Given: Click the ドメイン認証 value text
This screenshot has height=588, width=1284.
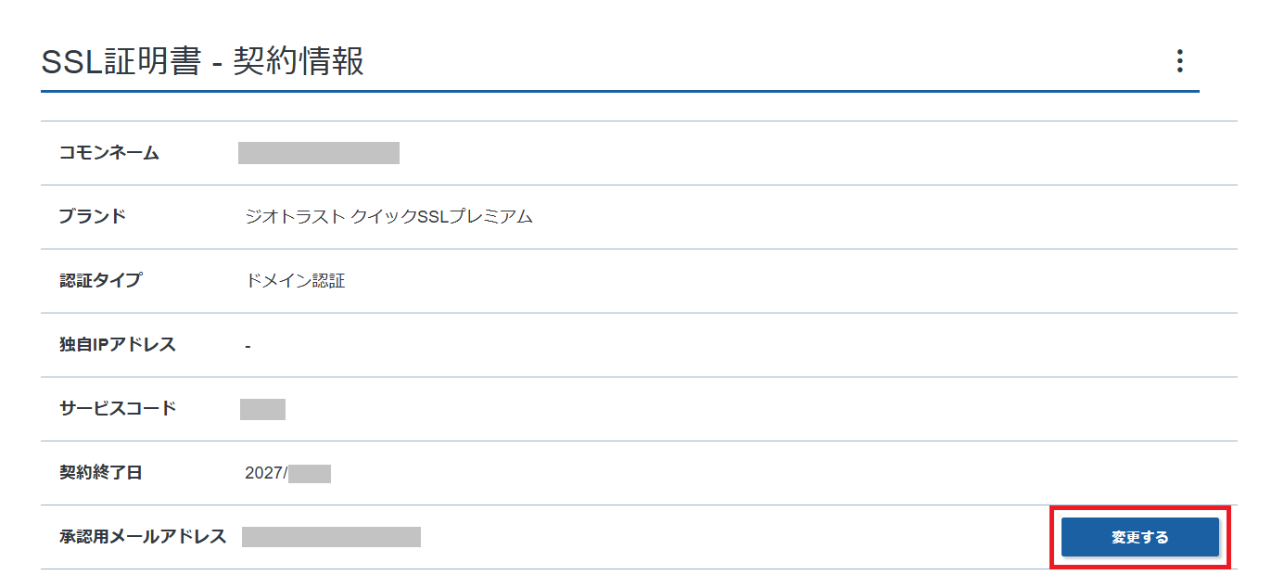Looking at the screenshot, I should 295,280.
